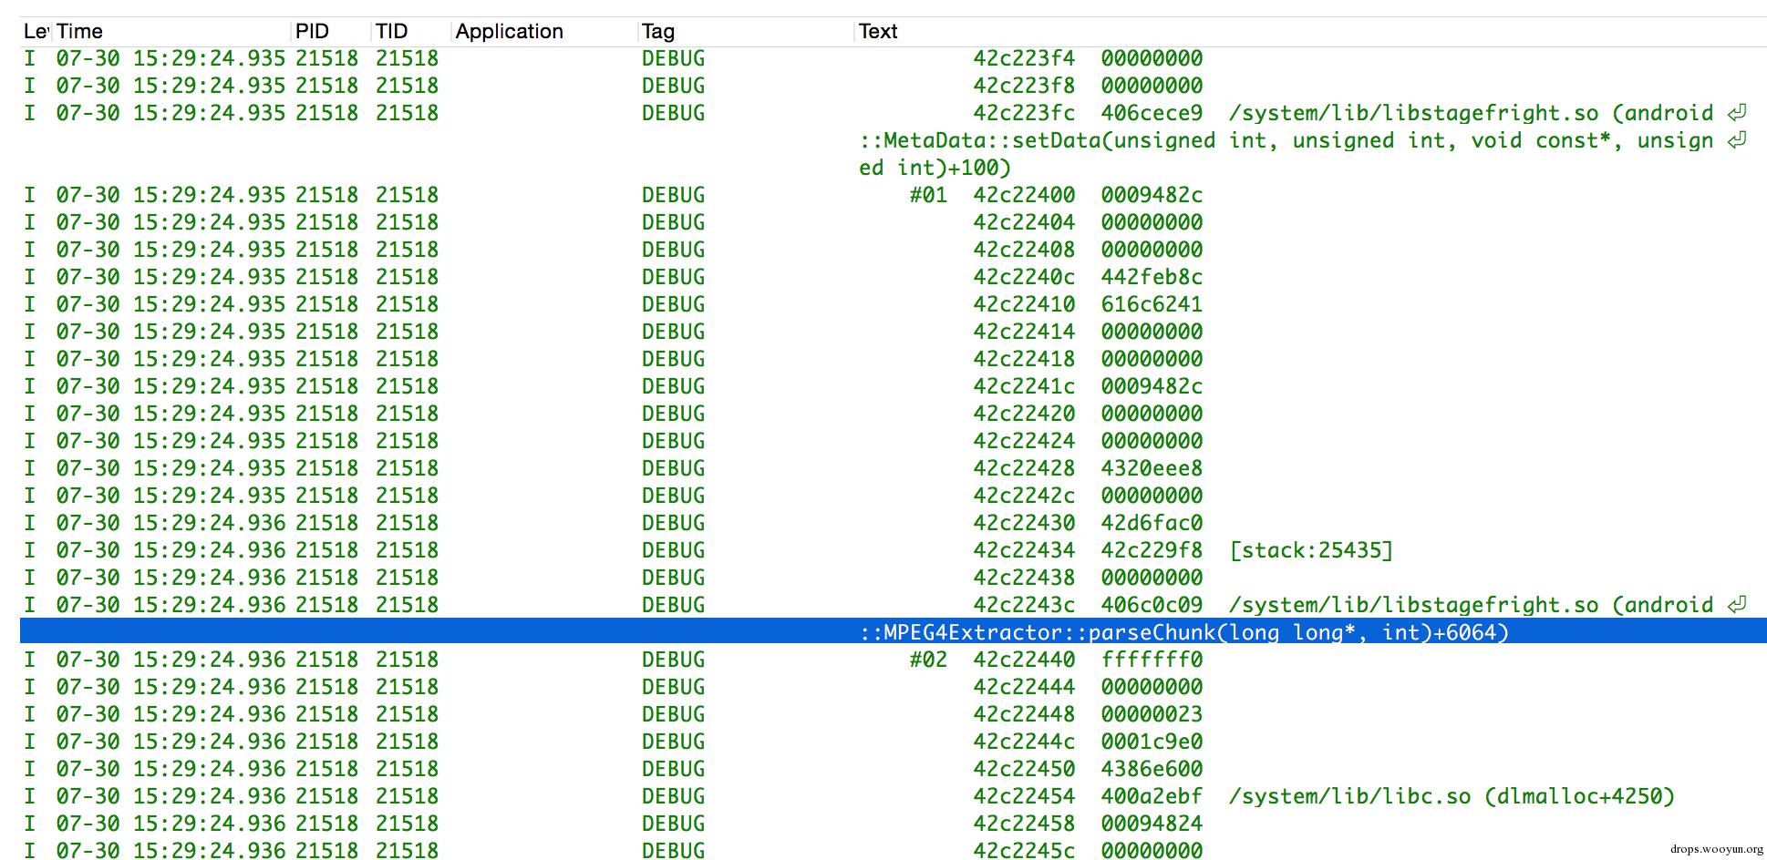Select the row containing value 4386e600
Viewport: 1767px width, 860px height.
click(x=1151, y=769)
